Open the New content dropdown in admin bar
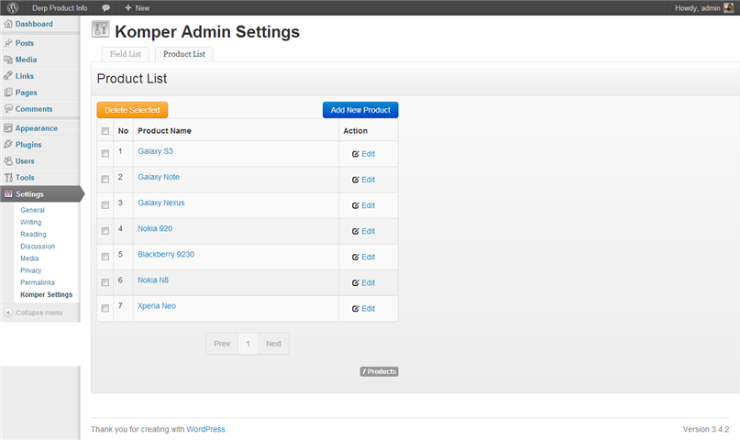Image resolution: width=740 pixels, height=440 pixels. pyautogui.click(x=137, y=8)
